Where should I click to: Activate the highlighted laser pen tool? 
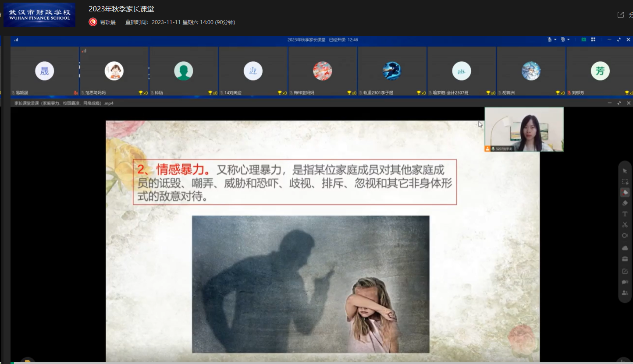coord(625,192)
